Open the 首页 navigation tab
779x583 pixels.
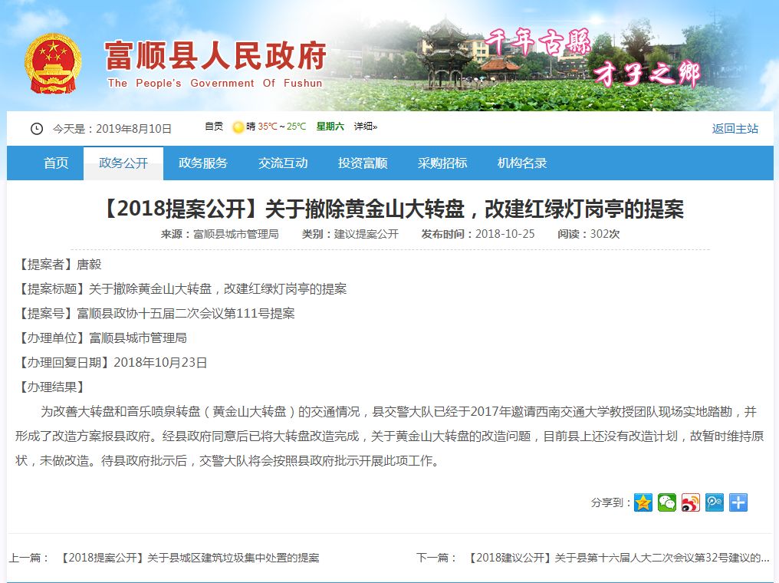click(x=56, y=163)
